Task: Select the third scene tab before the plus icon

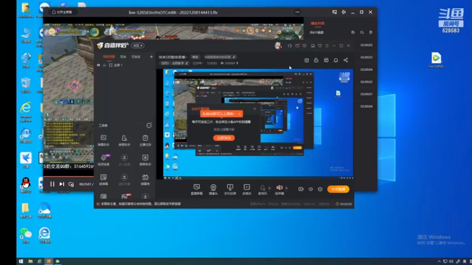Action: 136,57
